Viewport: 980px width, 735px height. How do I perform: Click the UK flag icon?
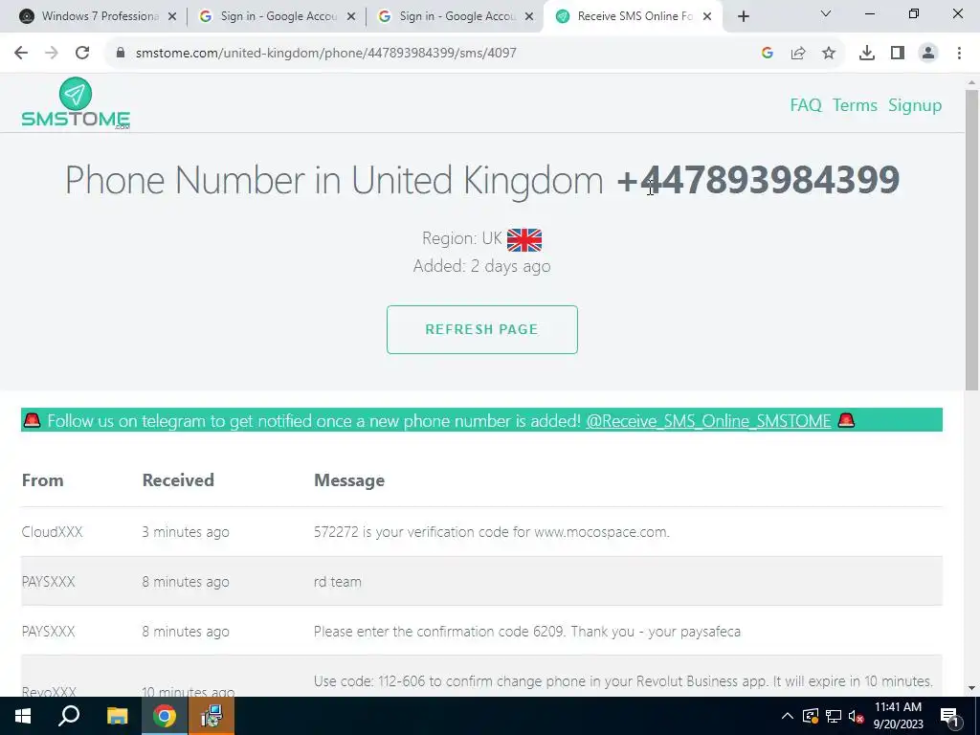tap(524, 240)
